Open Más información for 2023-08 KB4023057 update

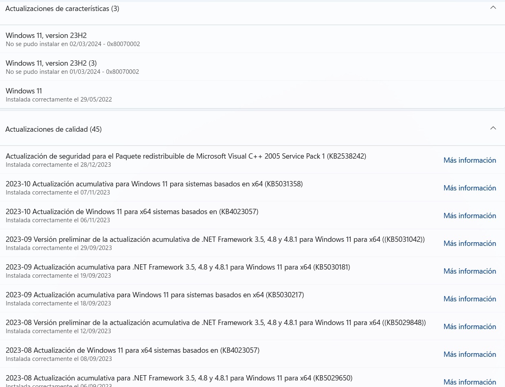pyautogui.click(x=470, y=354)
